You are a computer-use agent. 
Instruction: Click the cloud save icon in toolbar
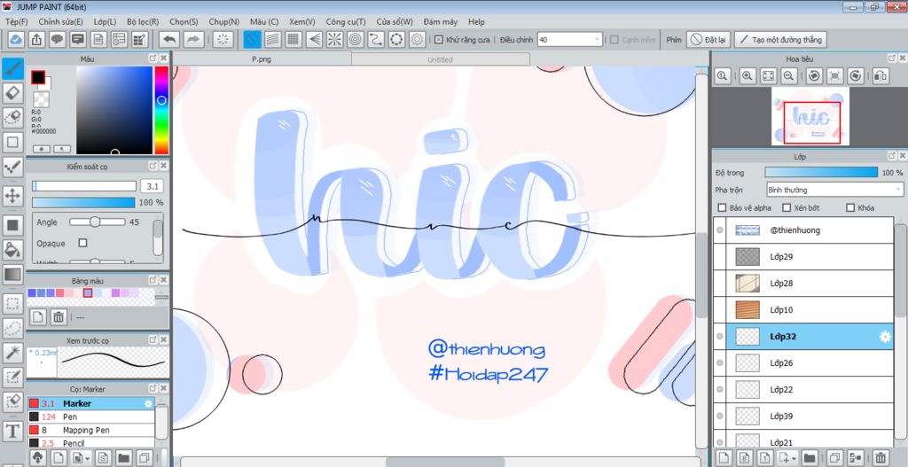[16, 39]
